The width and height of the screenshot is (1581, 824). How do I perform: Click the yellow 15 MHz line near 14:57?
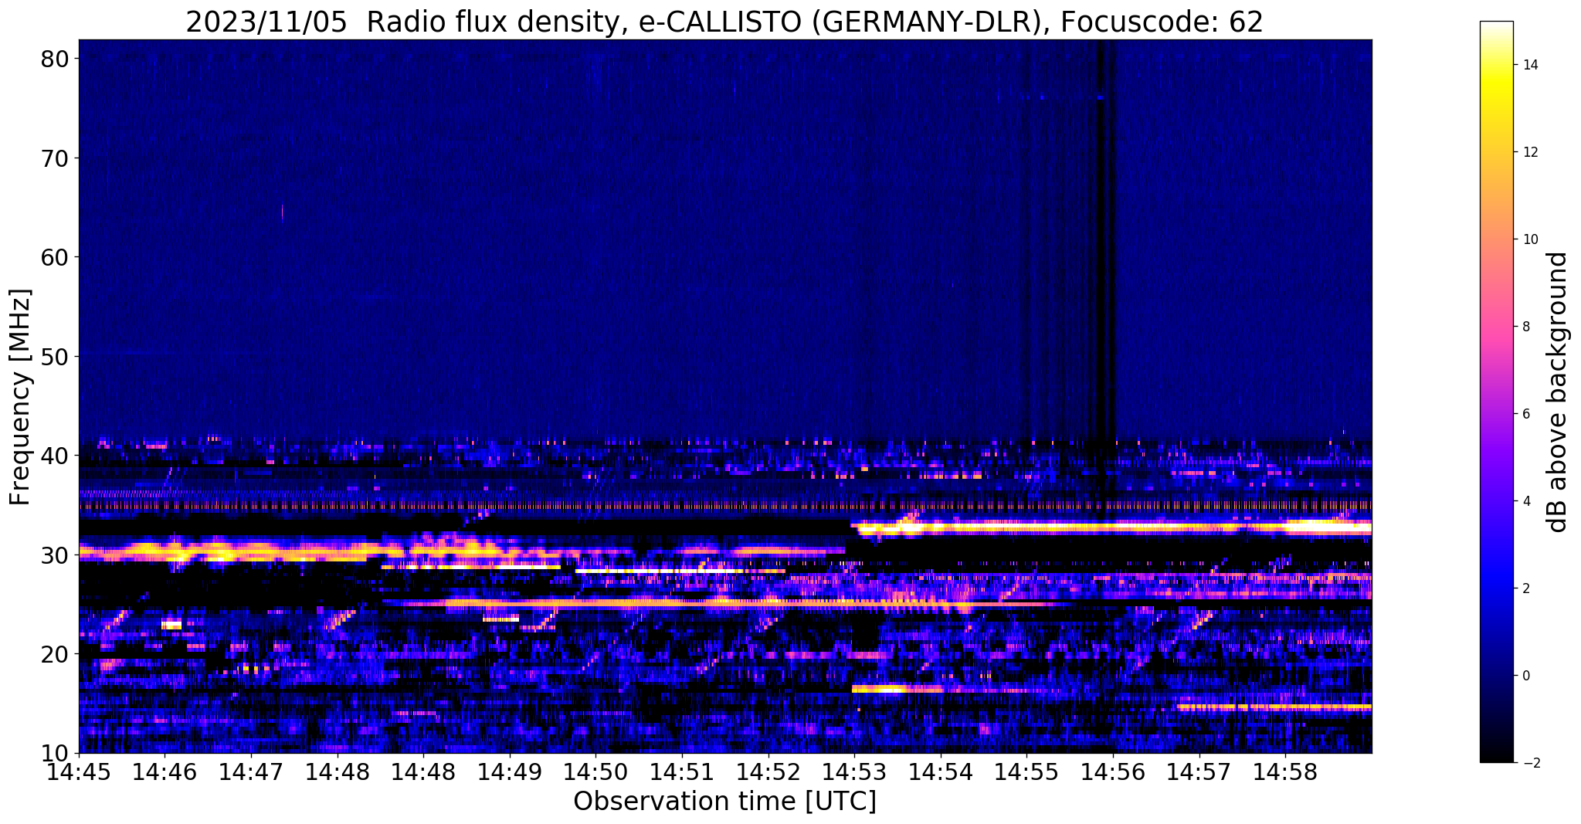[1274, 707]
